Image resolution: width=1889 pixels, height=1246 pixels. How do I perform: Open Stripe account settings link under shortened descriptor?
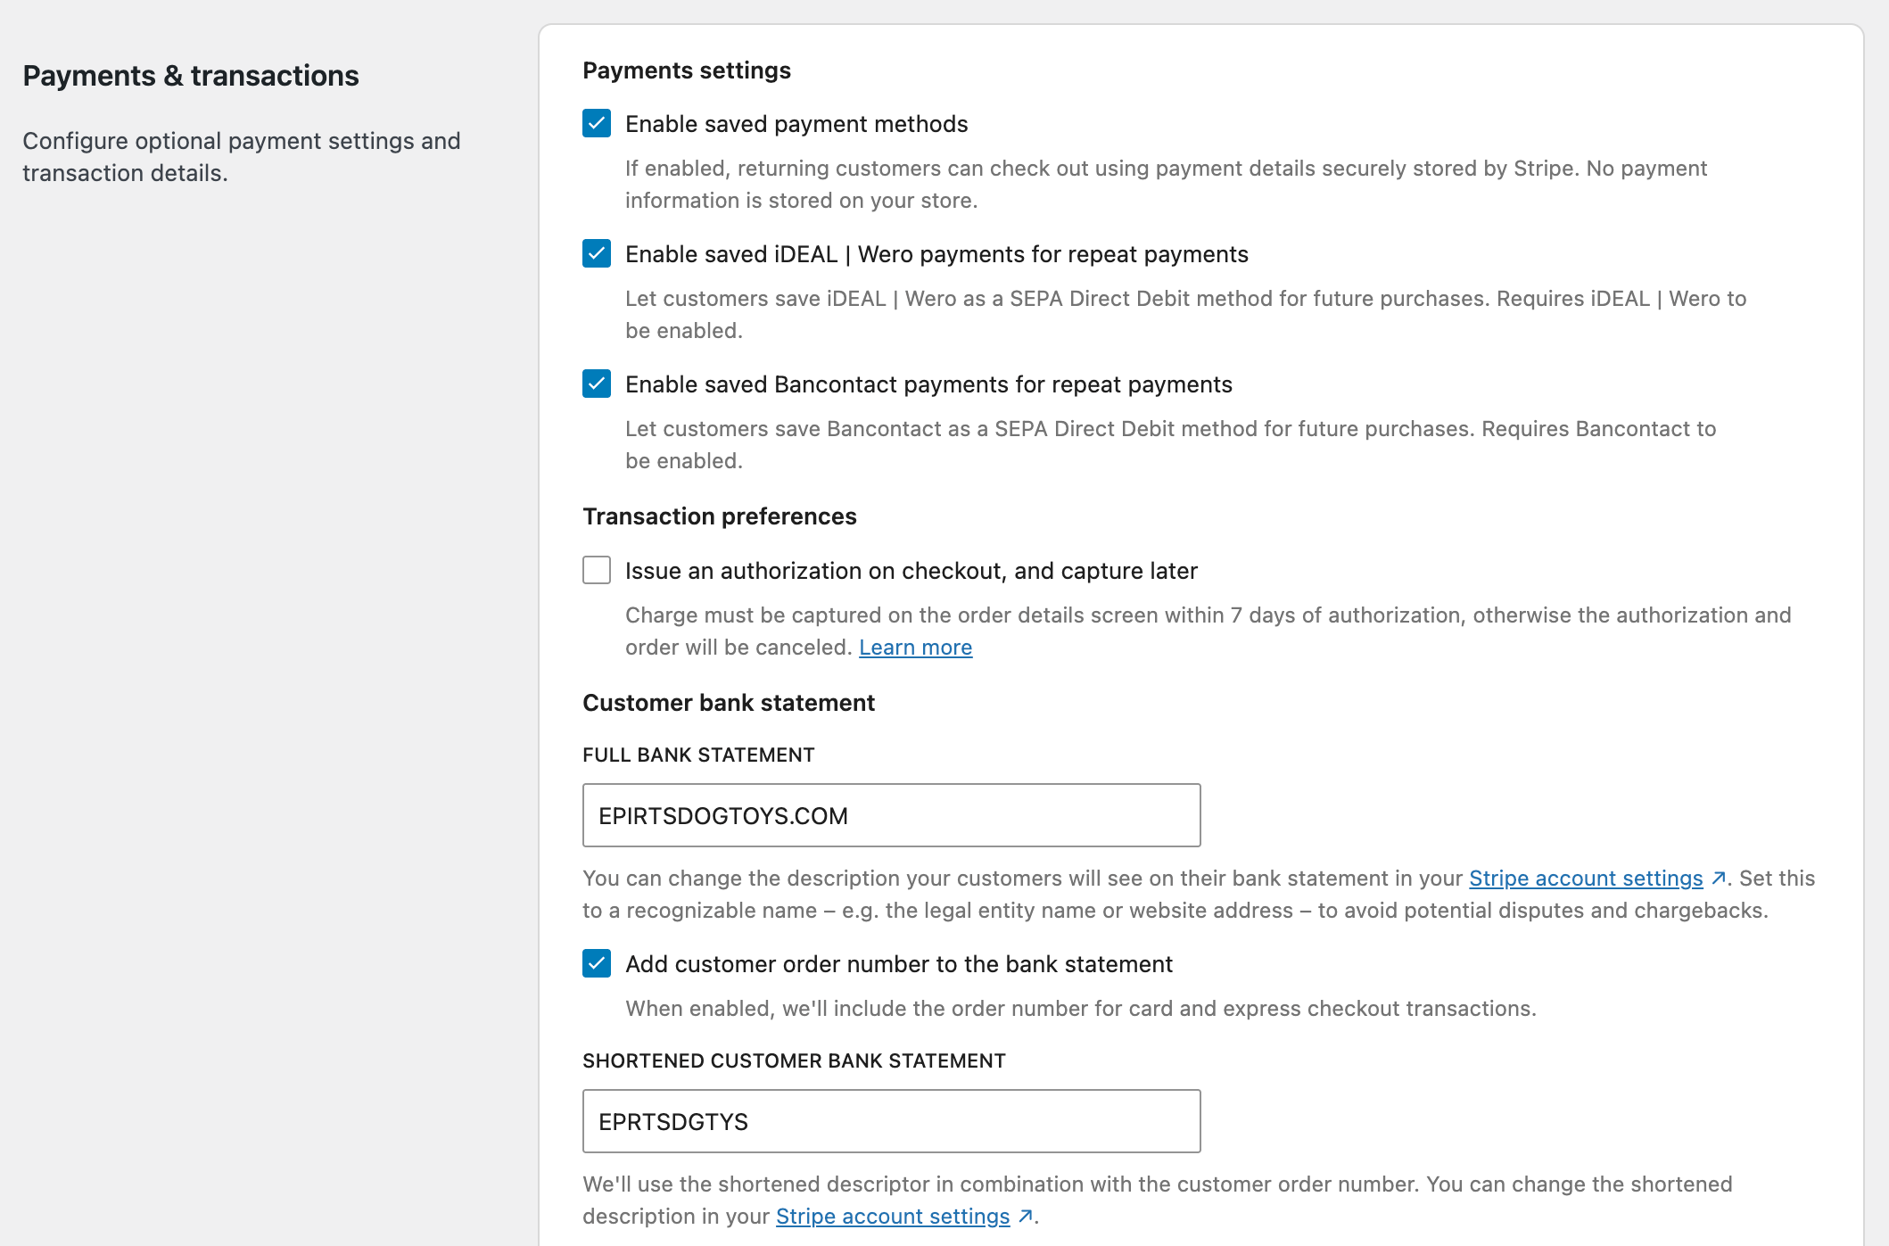[893, 1217]
